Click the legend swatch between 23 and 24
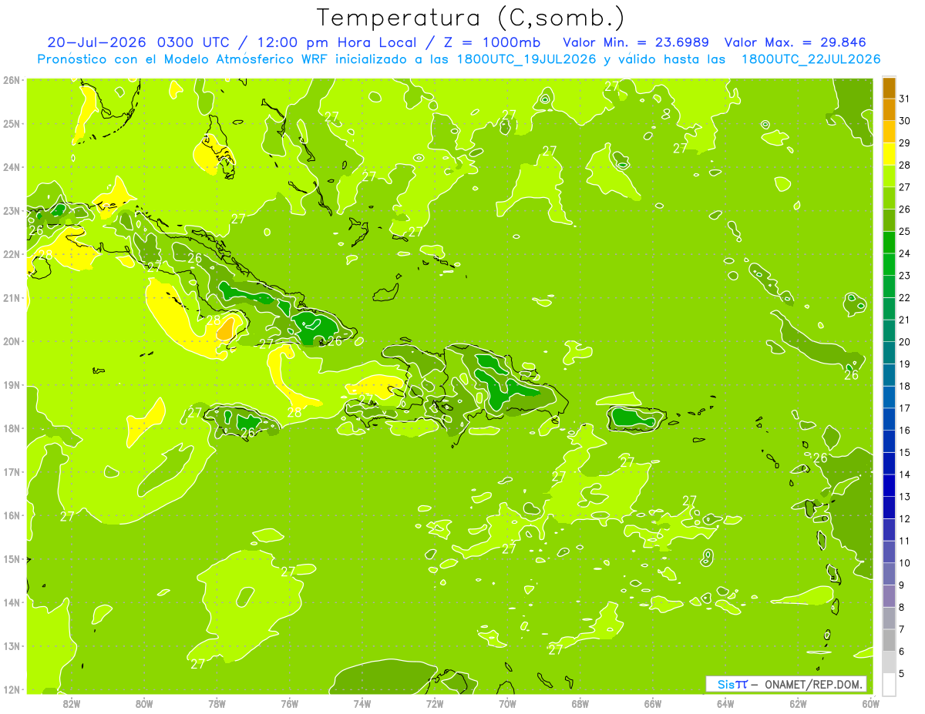The image size is (925, 714). coord(889,264)
